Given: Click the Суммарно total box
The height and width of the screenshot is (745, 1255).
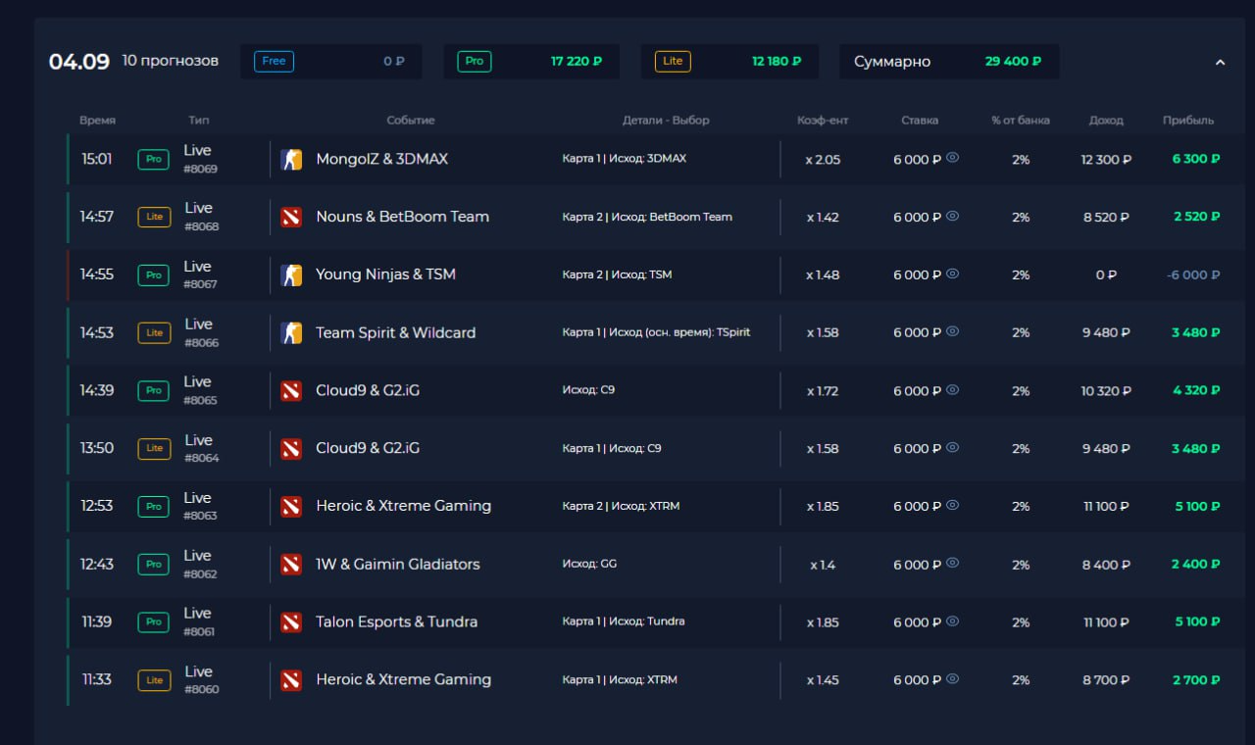Looking at the screenshot, I should (948, 61).
